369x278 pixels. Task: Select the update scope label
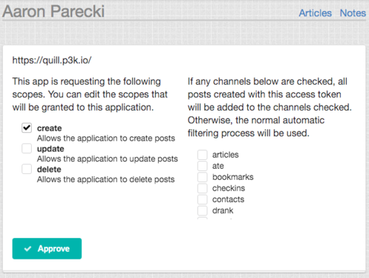point(50,149)
